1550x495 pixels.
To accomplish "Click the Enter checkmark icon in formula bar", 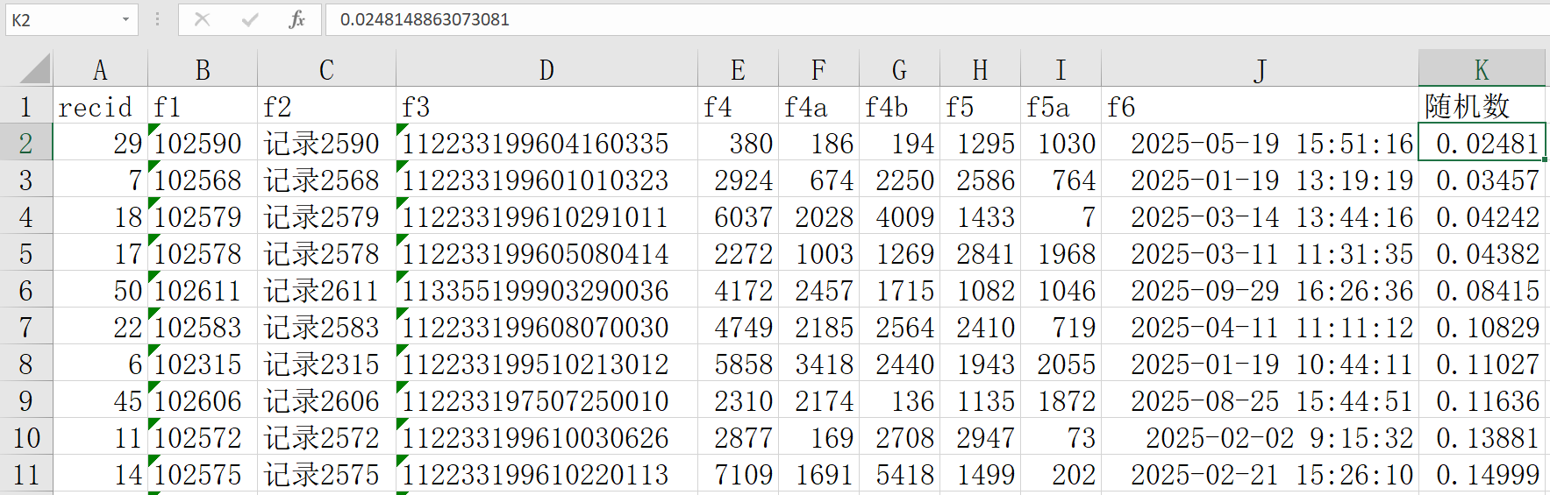I will coord(250,19).
